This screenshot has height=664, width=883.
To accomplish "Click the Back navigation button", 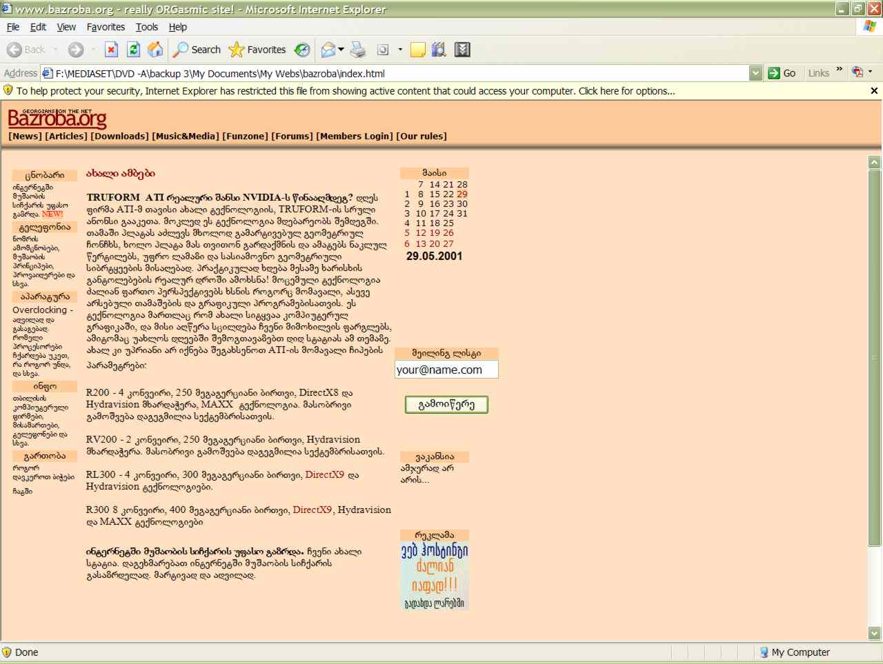I will (26, 50).
